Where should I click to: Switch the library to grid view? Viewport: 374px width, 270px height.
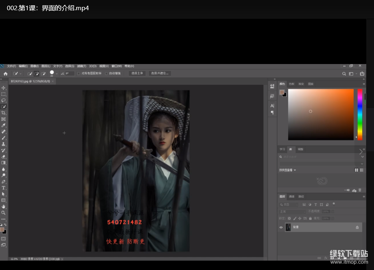357,170
